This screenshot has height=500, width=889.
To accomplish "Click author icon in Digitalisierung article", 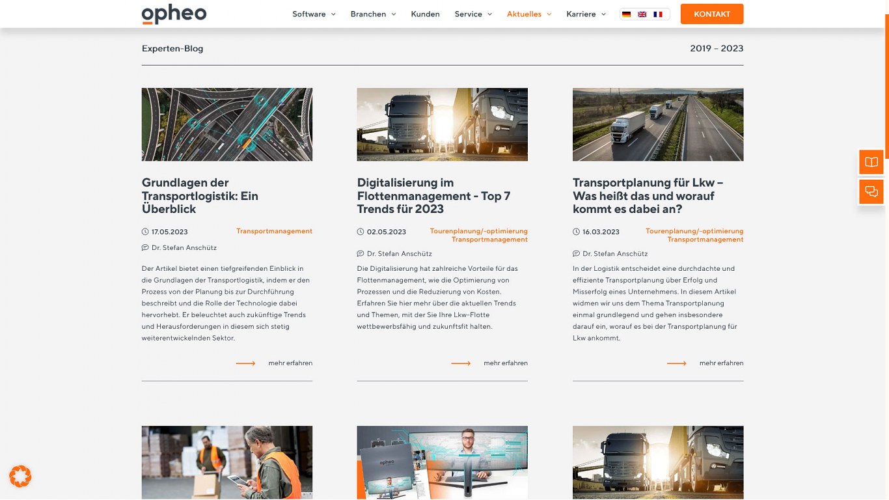I will pos(361,254).
